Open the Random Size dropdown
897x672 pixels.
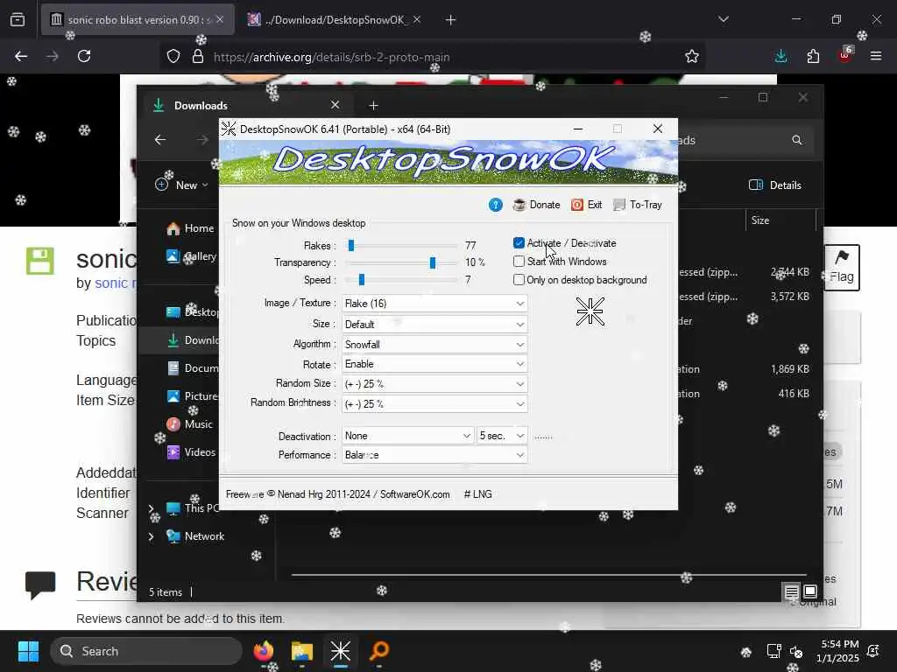(x=434, y=384)
